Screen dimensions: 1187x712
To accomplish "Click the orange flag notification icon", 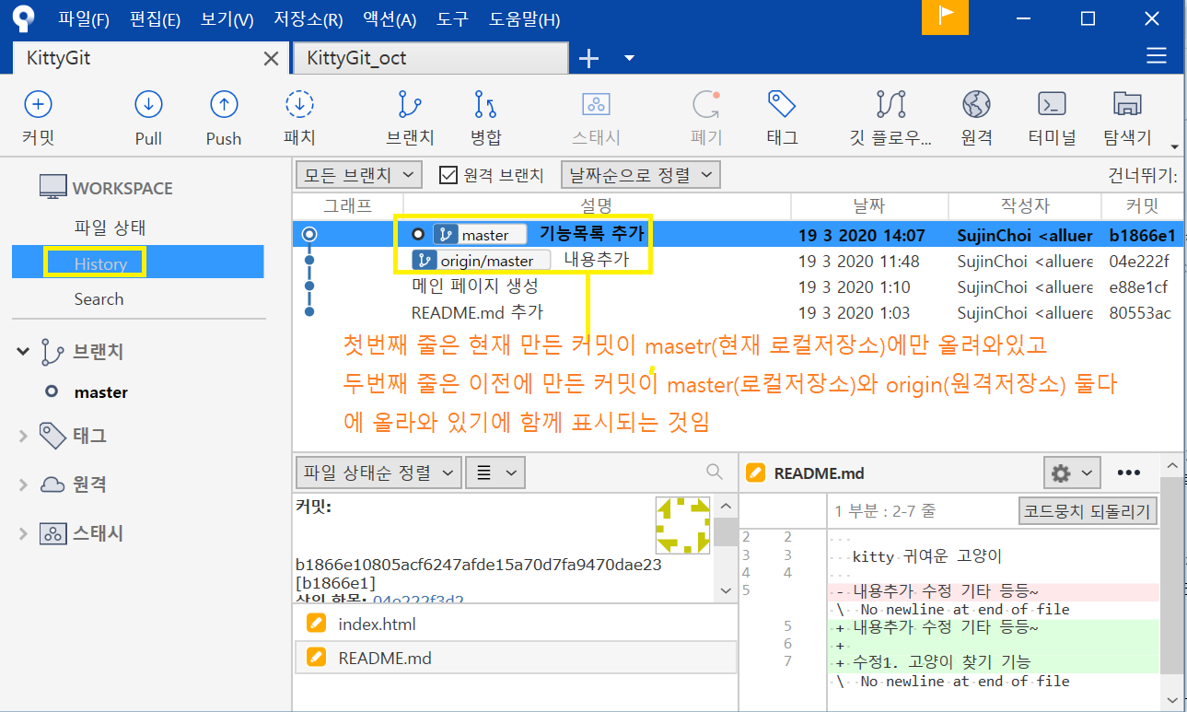I will click(x=946, y=18).
